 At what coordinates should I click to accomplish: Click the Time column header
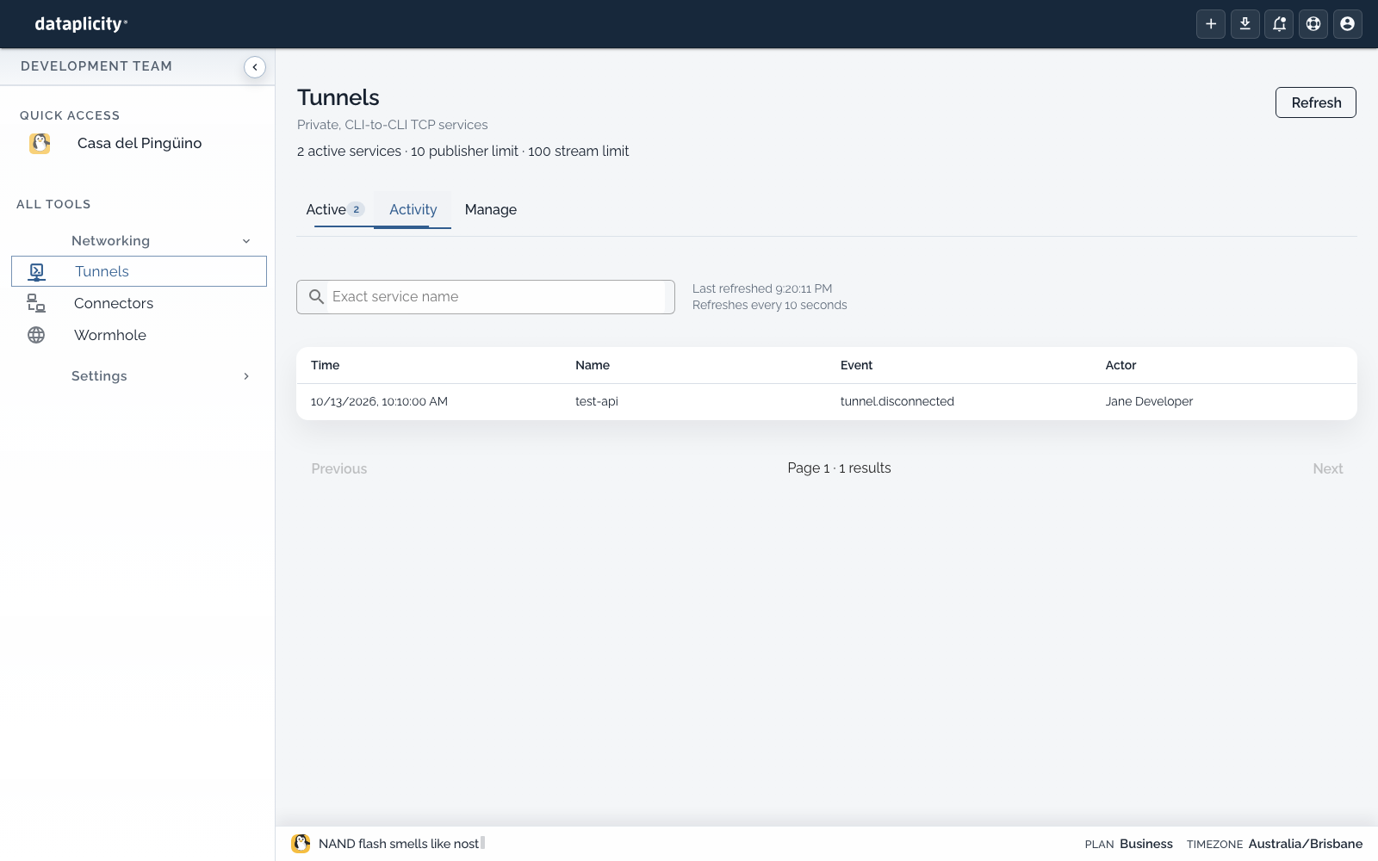[326, 366]
